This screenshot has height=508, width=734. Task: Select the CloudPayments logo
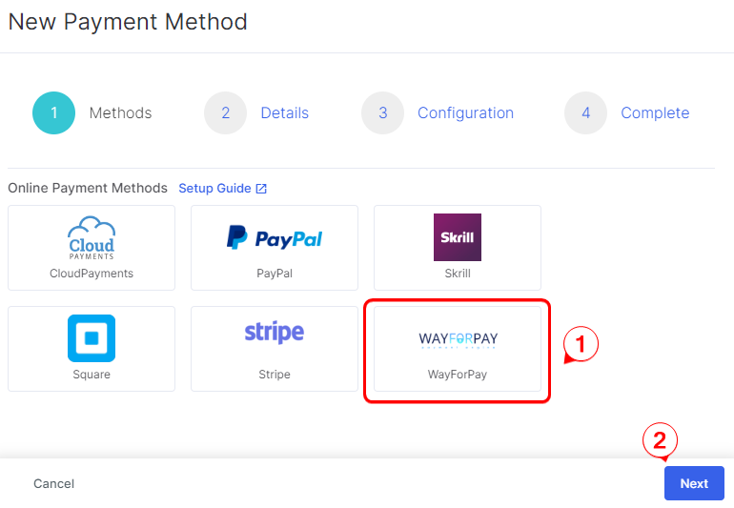coord(92,238)
